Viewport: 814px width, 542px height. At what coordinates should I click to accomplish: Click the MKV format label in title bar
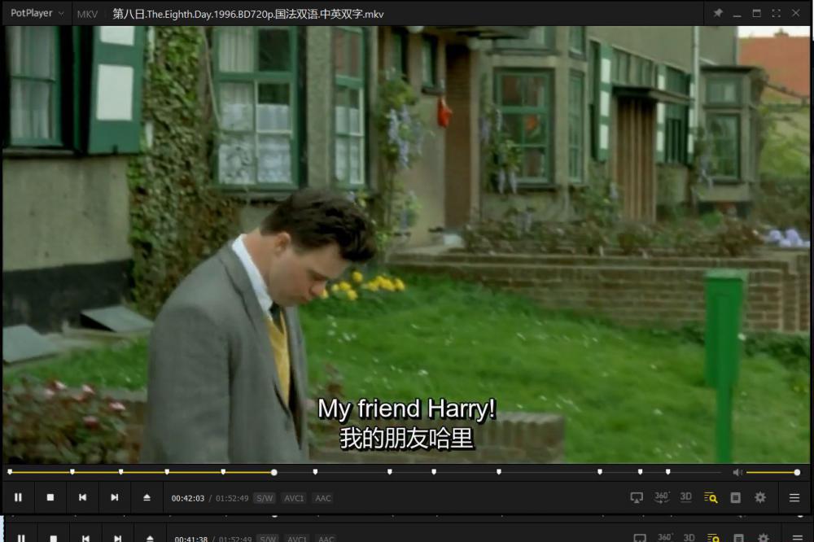coord(87,14)
